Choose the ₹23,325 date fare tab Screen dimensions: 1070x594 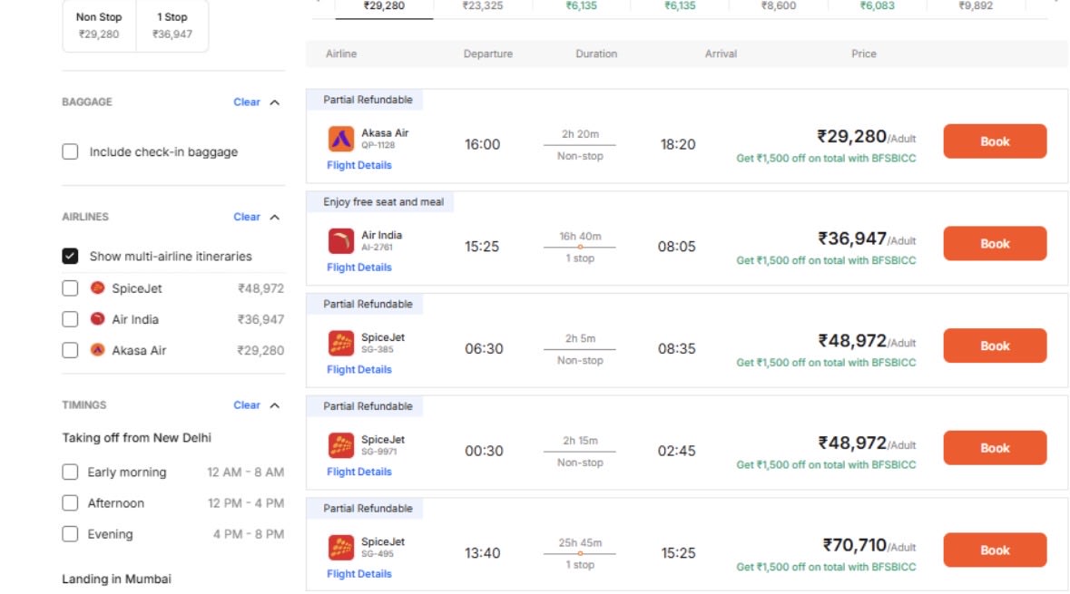pyautogui.click(x=483, y=7)
